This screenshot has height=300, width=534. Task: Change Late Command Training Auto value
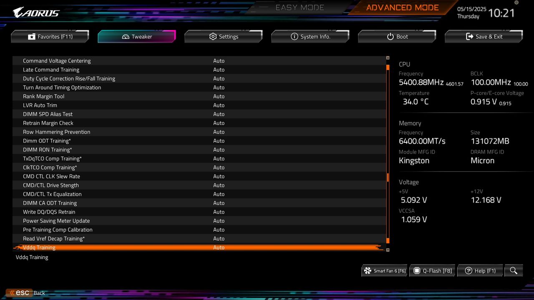pyautogui.click(x=219, y=70)
